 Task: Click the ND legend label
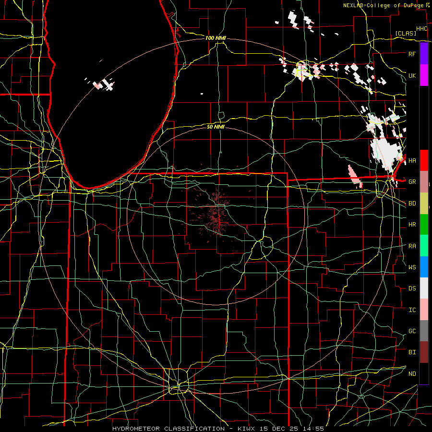click(412, 373)
